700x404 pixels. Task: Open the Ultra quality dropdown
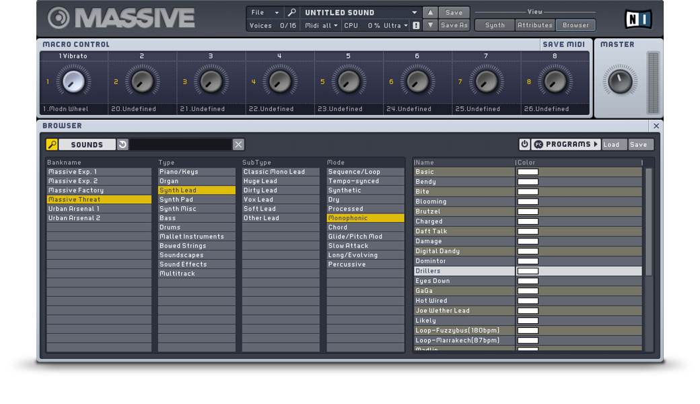click(396, 26)
